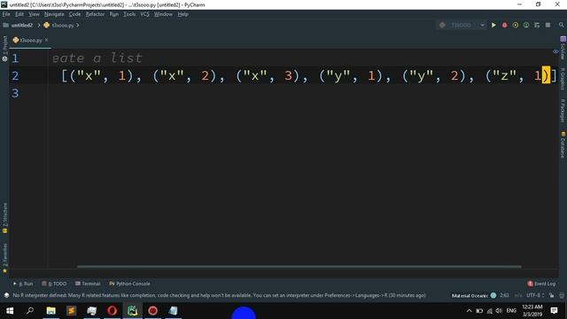The height and width of the screenshot is (319, 567).
Task: Click the run configuration icon beside t3sooo
Action: 442,25
